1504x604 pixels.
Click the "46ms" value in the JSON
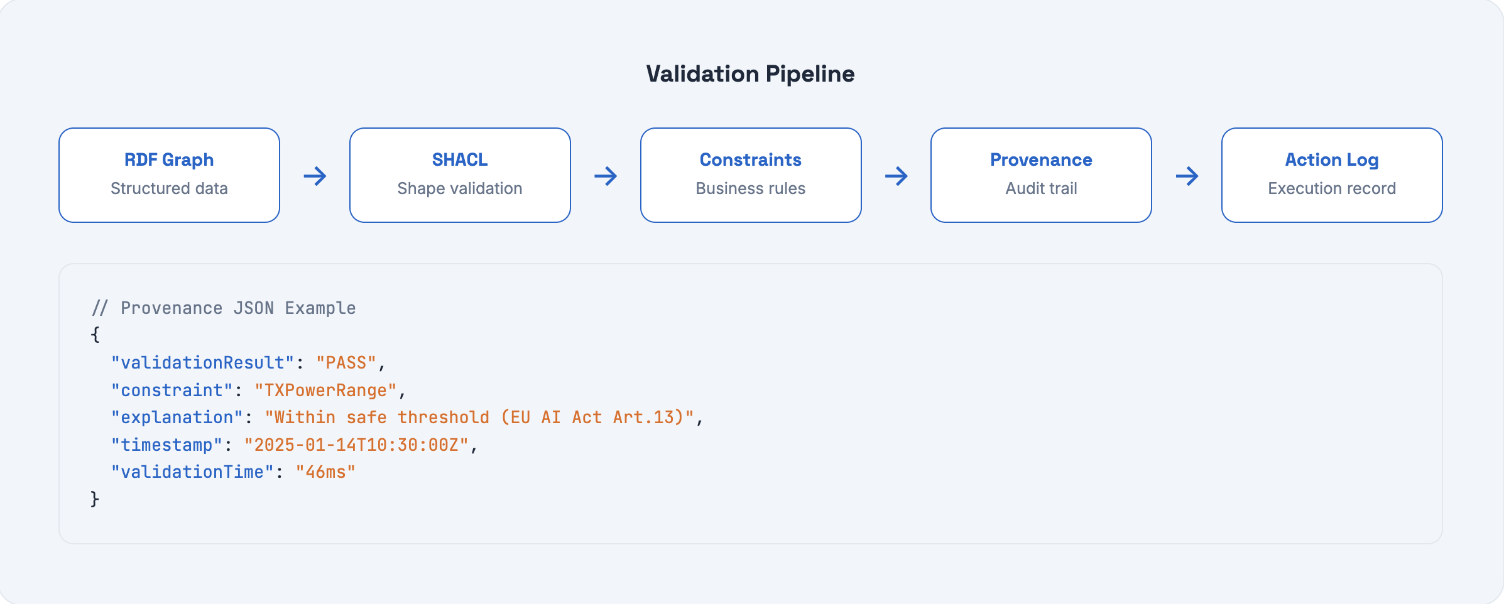pos(325,472)
